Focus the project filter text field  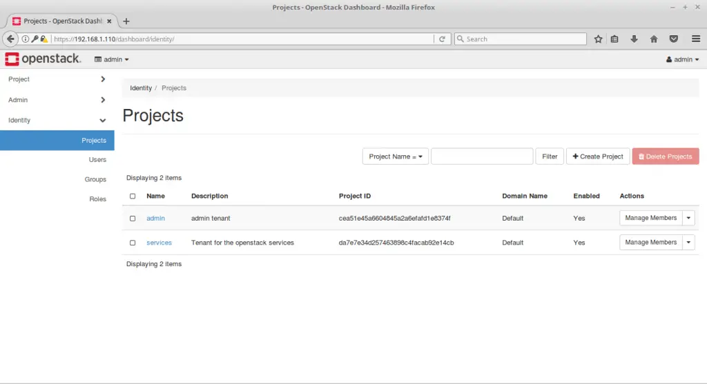point(482,156)
